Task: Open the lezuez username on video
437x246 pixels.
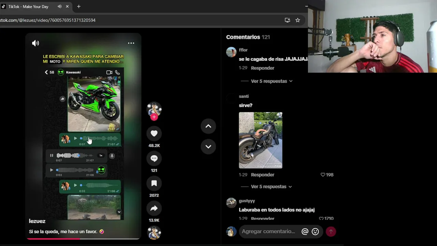Action: [37, 221]
